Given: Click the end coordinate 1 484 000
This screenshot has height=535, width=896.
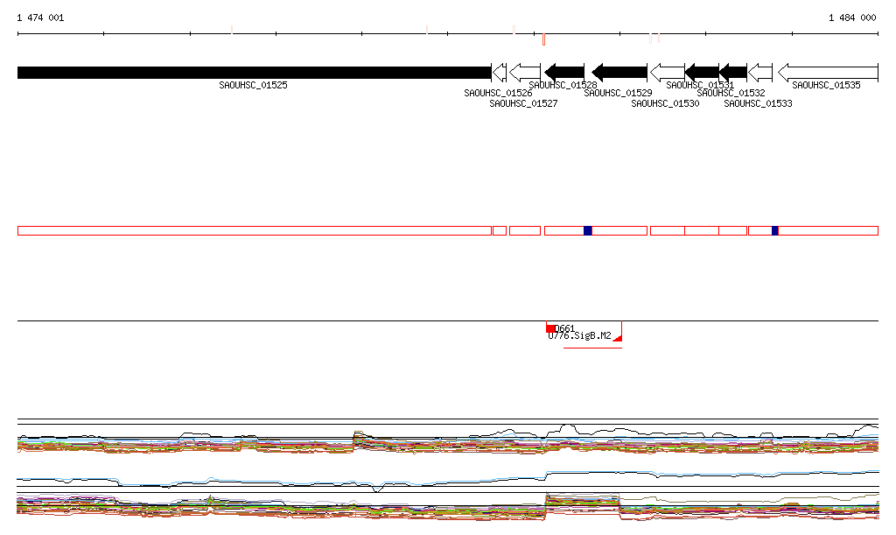Looking at the screenshot, I should click(851, 18).
